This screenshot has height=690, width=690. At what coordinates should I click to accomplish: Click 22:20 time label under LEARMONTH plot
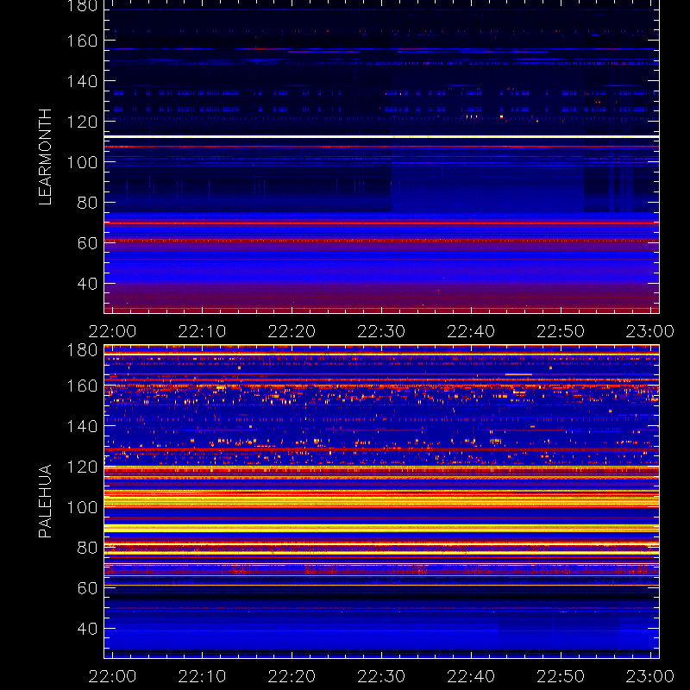[292, 331]
